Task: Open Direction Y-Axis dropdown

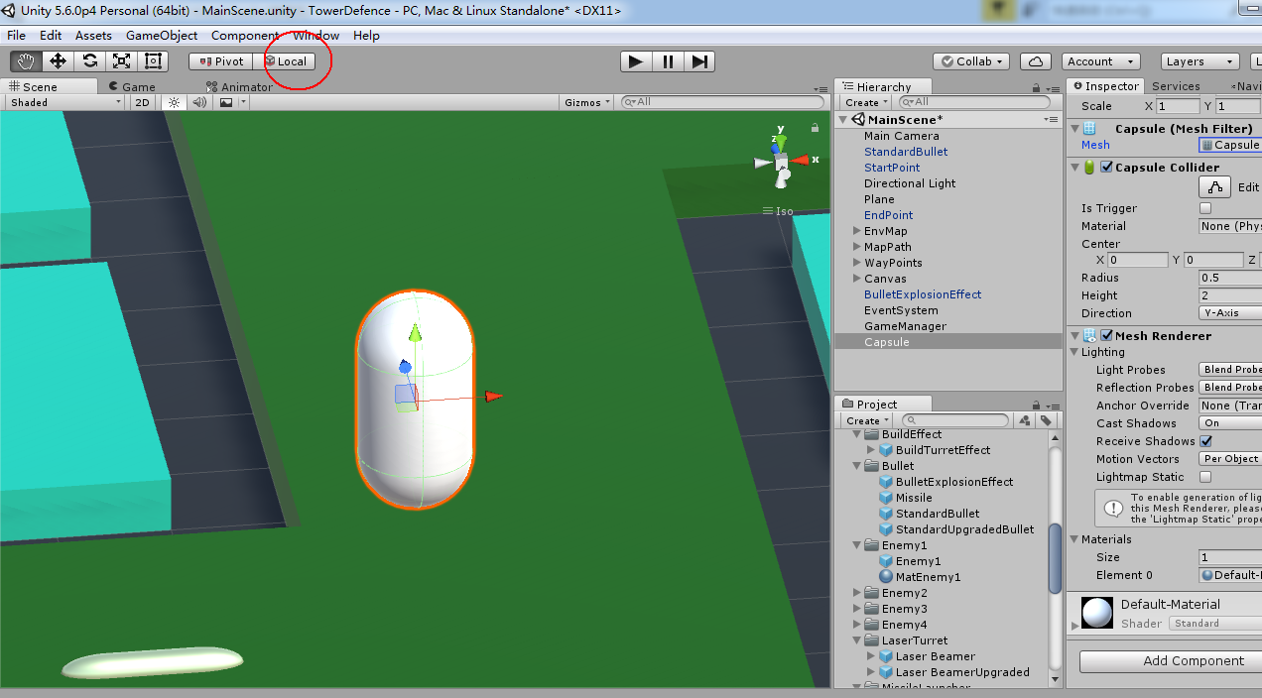Action: pos(1230,313)
